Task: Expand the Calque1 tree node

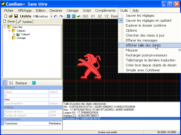Action: tap(14, 34)
